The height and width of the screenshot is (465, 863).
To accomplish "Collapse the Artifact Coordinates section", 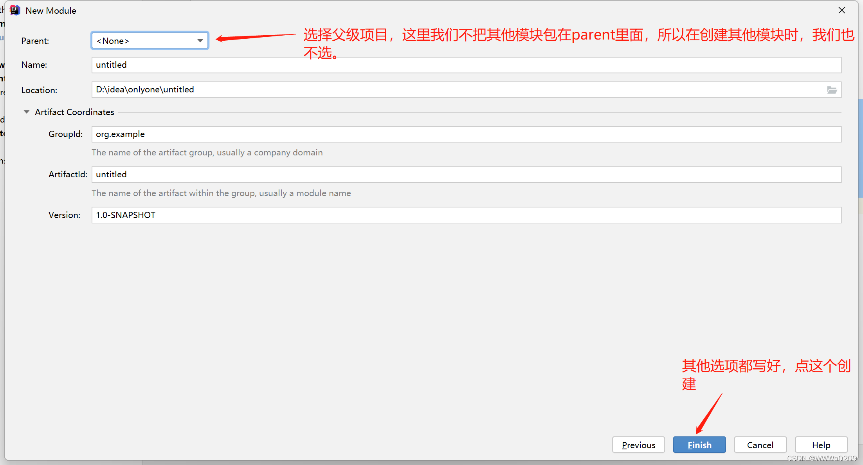I will tap(27, 112).
